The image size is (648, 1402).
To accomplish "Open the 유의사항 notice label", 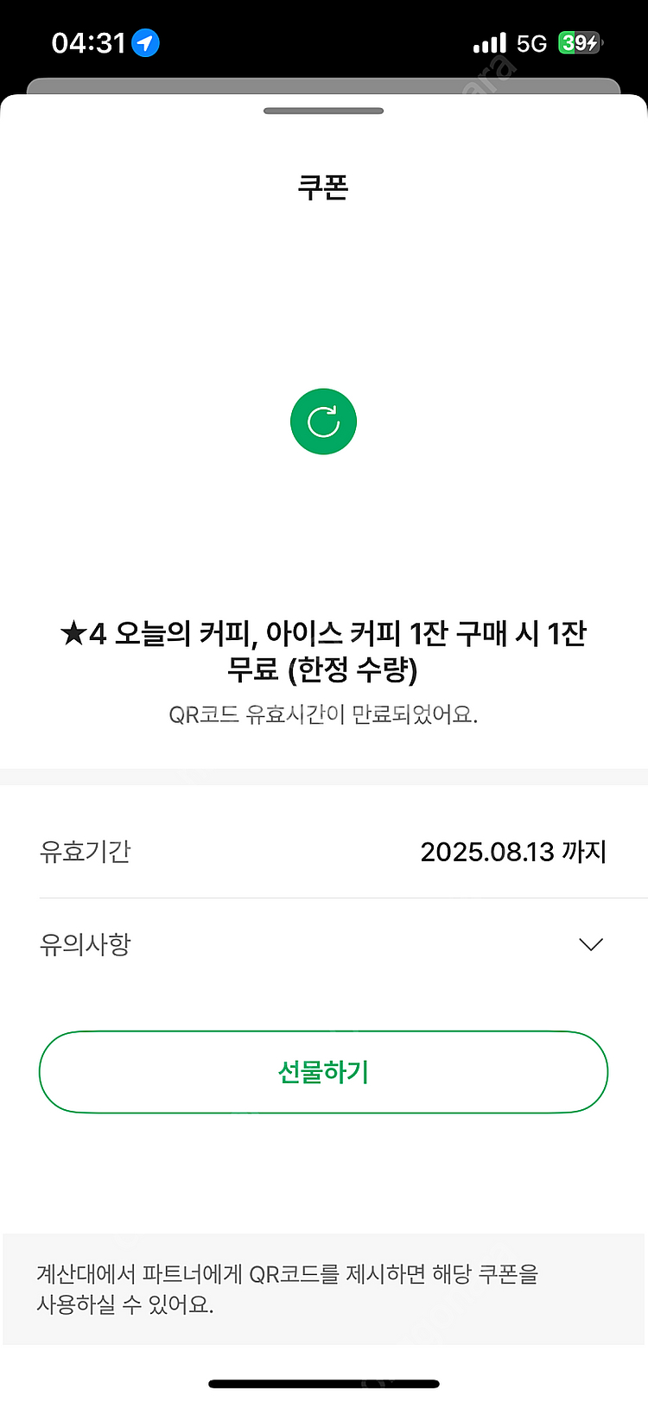I will point(85,944).
